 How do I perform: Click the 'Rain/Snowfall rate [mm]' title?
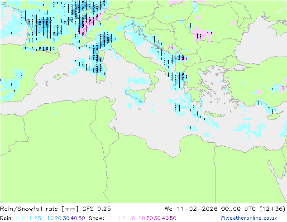[39, 209]
